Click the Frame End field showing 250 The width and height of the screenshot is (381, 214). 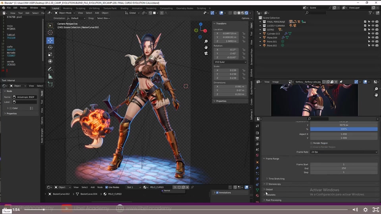pyautogui.click(x=344, y=168)
